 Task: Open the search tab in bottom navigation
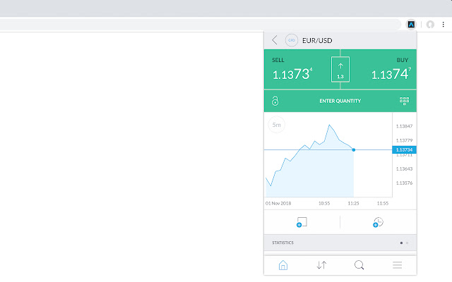(359, 265)
